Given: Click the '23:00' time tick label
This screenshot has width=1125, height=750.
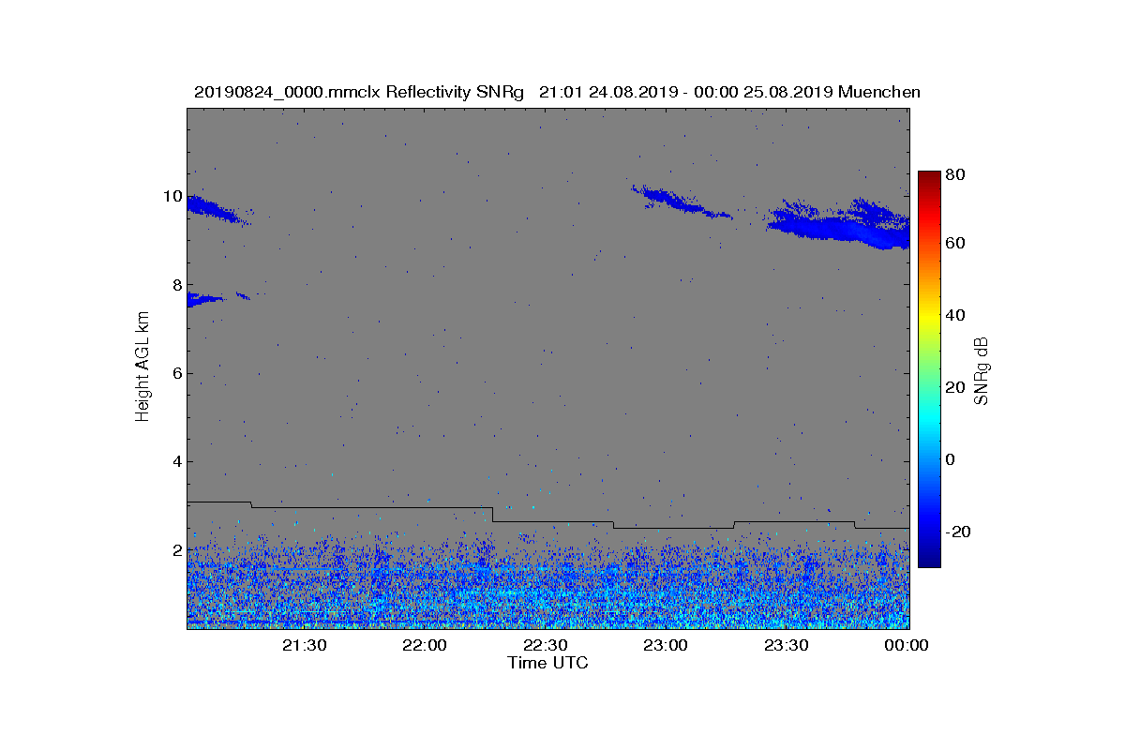Looking at the screenshot, I should 666,646.
